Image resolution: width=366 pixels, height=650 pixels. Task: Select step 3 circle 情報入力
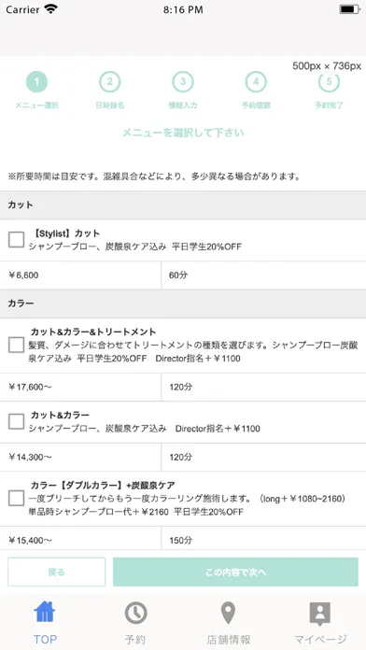(x=183, y=81)
